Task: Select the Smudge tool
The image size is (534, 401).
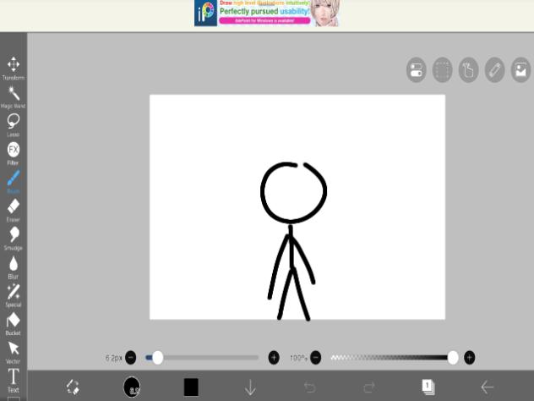Action: (14, 239)
